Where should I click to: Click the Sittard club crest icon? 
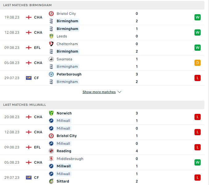tap(51, 181)
